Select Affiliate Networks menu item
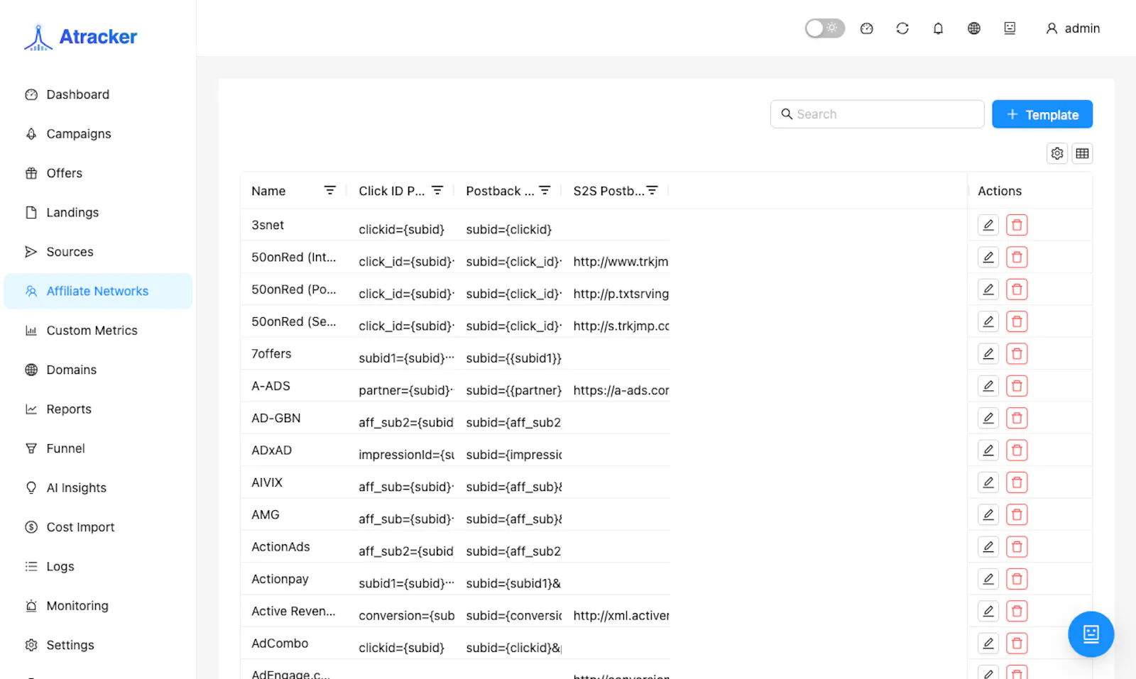Image resolution: width=1136 pixels, height=679 pixels. click(x=98, y=291)
